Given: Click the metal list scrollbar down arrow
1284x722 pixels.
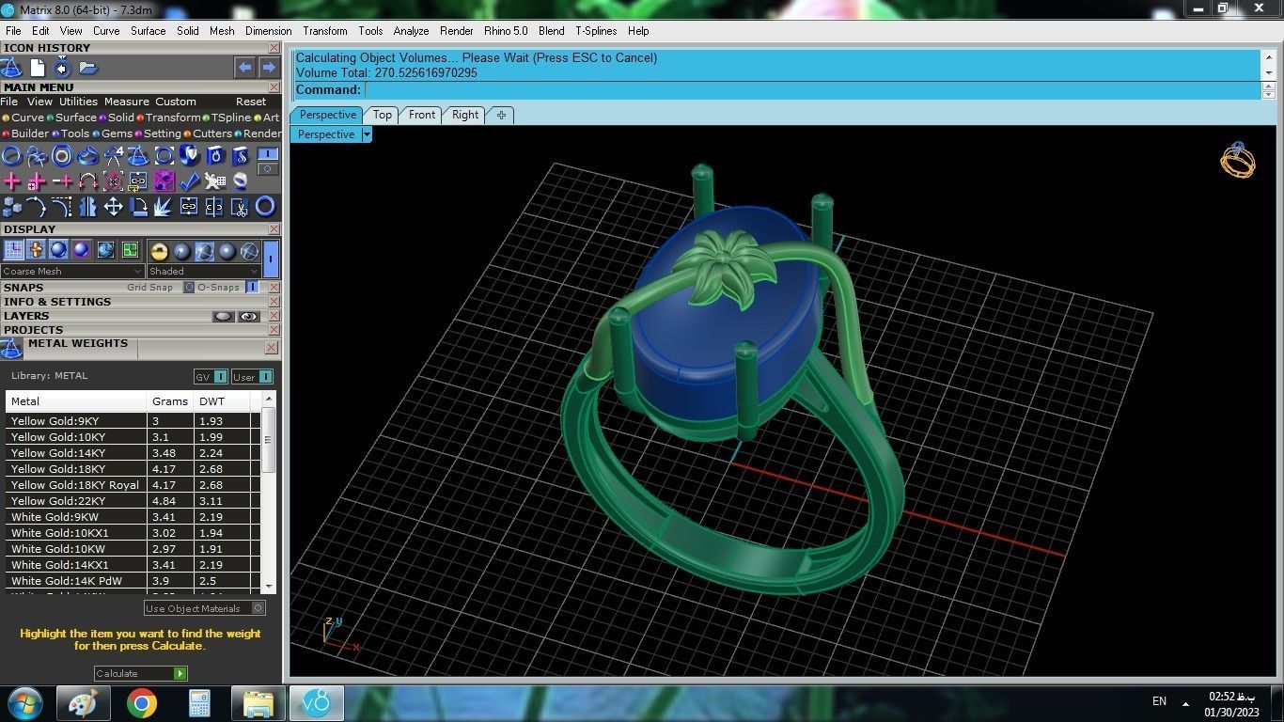Looking at the screenshot, I should tap(269, 587).
